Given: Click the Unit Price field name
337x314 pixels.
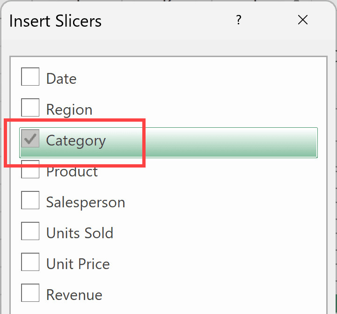Looking at the screenshot, I should pos(78,264).
